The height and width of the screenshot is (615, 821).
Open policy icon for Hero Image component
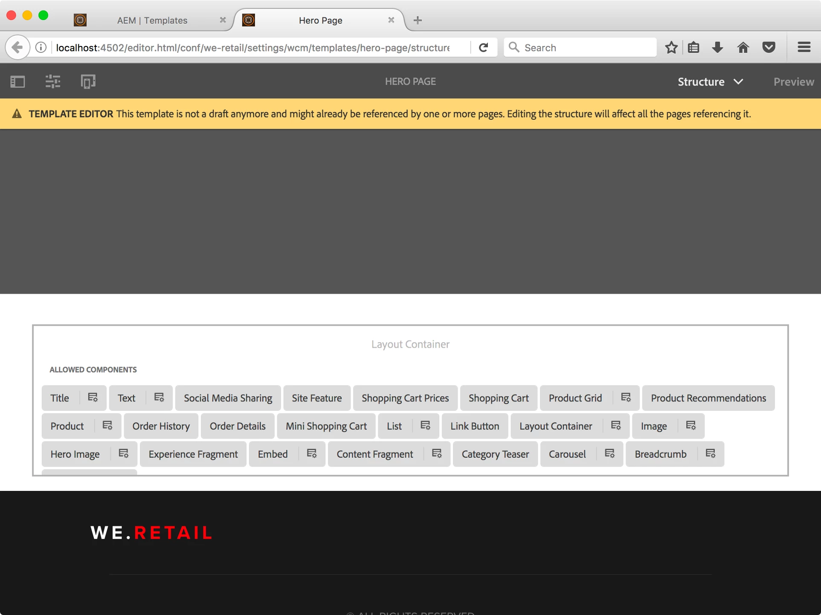click(x=123, y=454)
